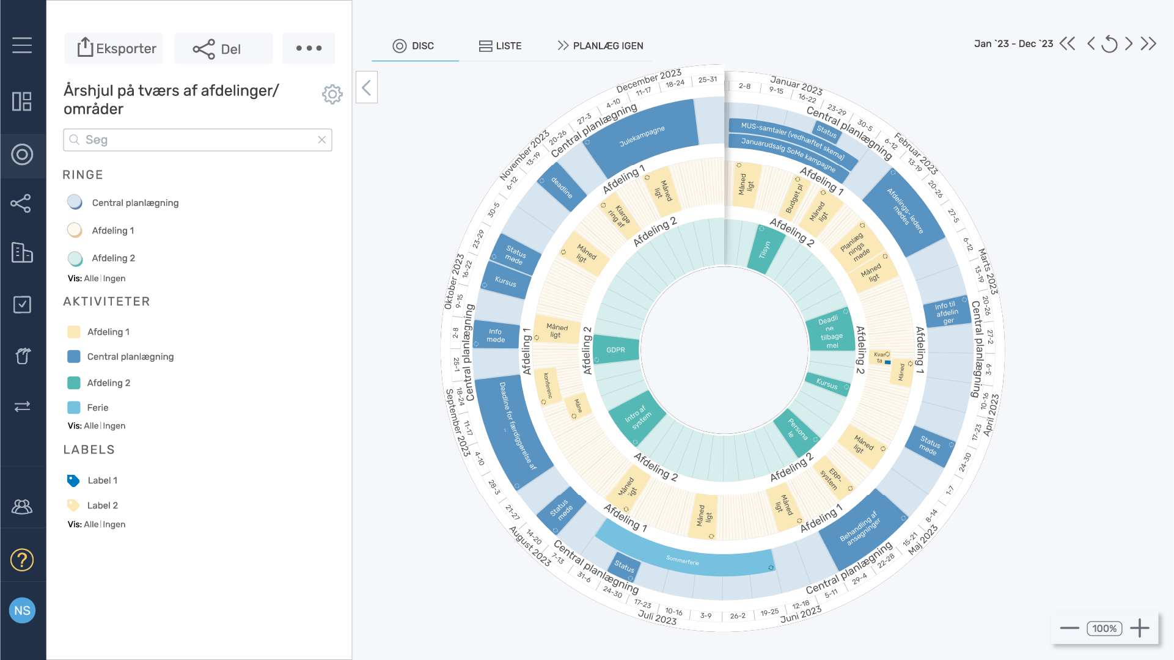This screenshot has width=1174, height=660.
Task: Zoom out with the minus icon
Action: click(1069, 628)
